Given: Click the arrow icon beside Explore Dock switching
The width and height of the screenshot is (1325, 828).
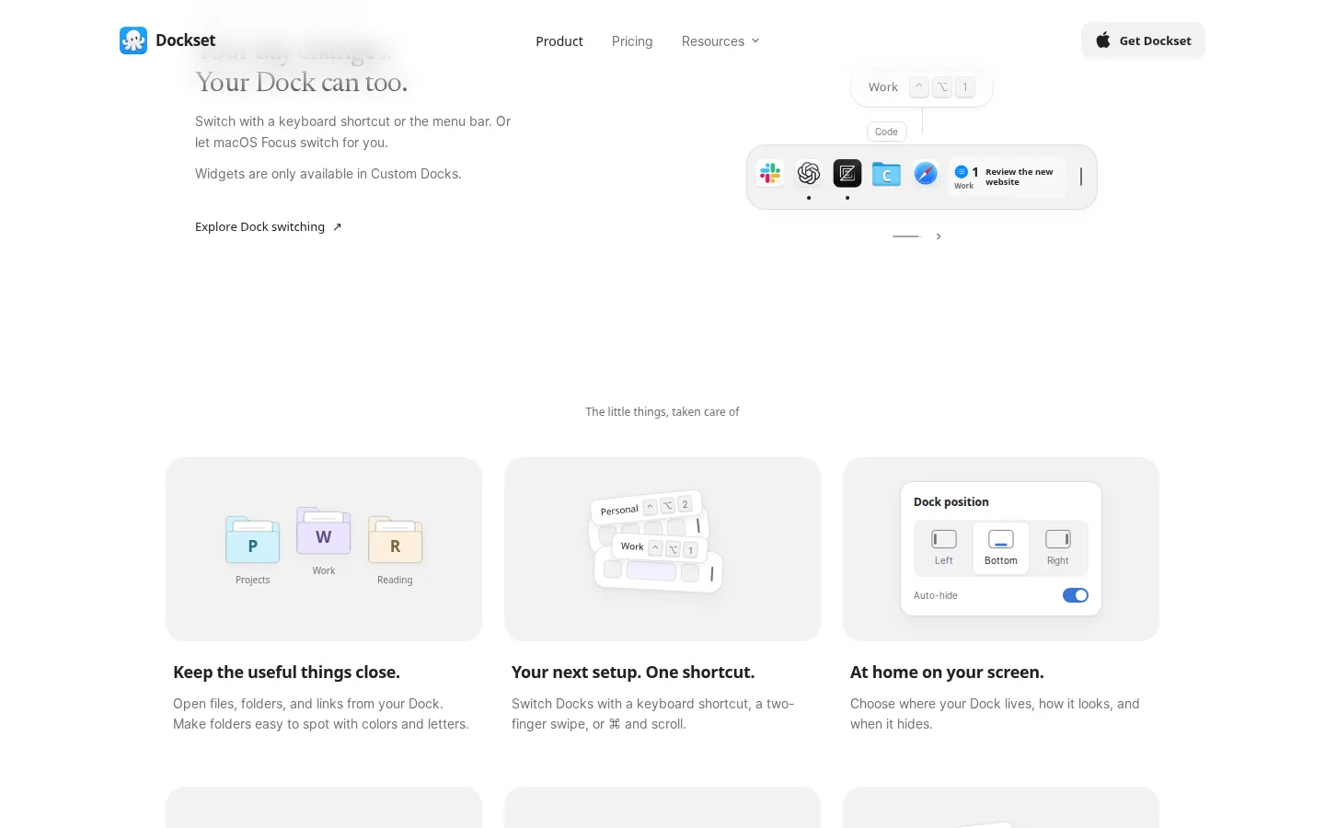Looking at the screenshot, I should (x=338, y=227).
